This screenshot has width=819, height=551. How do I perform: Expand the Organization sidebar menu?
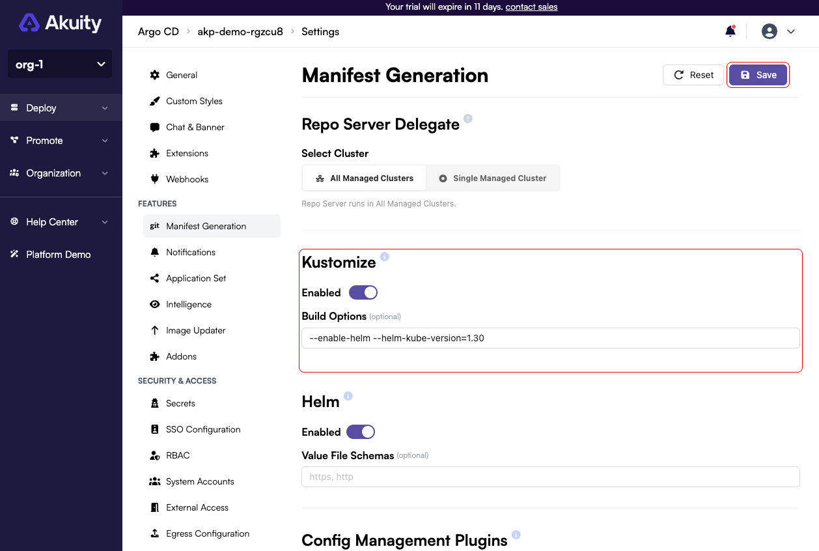click(x=61, y=173)
